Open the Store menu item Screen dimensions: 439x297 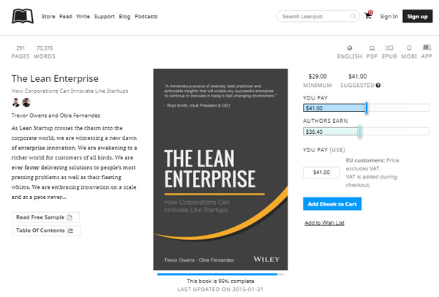[x=48, y=15]
